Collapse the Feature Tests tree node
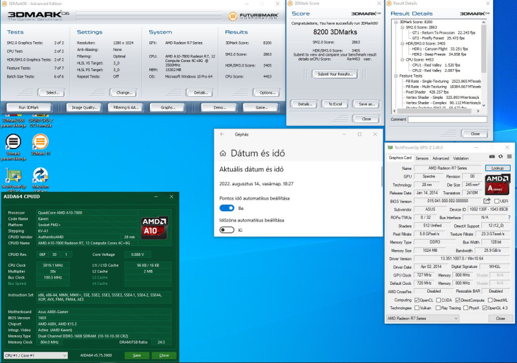The height and width of the screenshot is (363, 517). coord(396,76)
